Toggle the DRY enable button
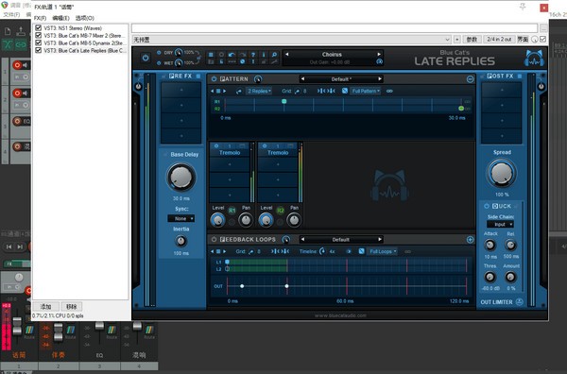This screenshot has height=374, width=567. (159, 53)
